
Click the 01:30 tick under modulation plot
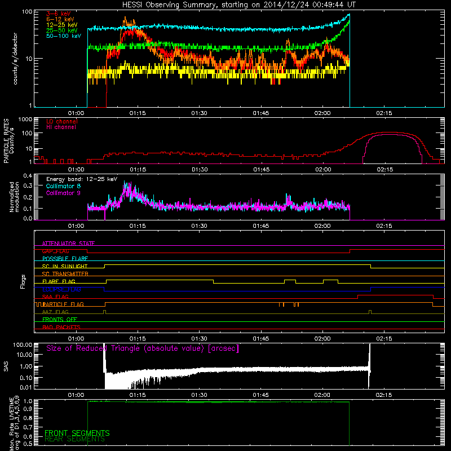pos(200,226)
